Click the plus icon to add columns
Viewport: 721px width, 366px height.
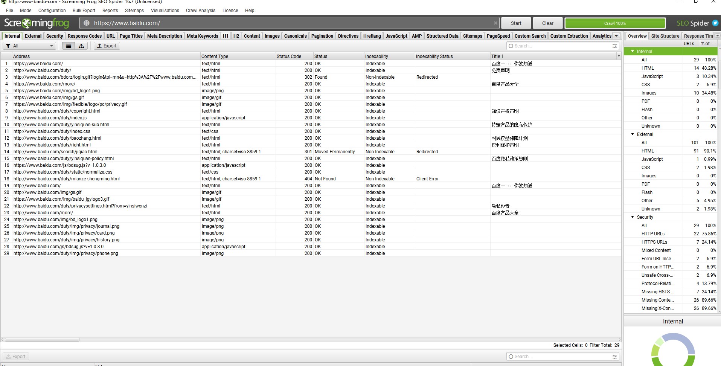click(619, 56)
